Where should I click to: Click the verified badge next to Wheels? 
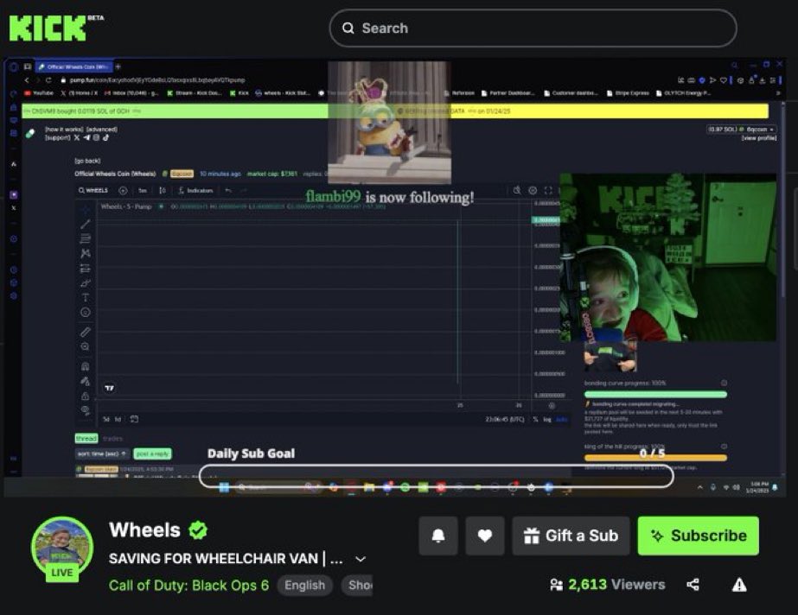pyautogui.click(x=198, y=530)
